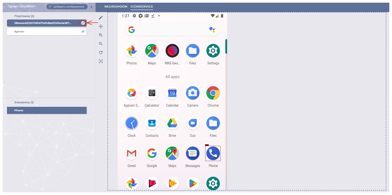This screenshot has height=195, width=392.
Task: Click the Подложка (2) section header
Action: 24,16
